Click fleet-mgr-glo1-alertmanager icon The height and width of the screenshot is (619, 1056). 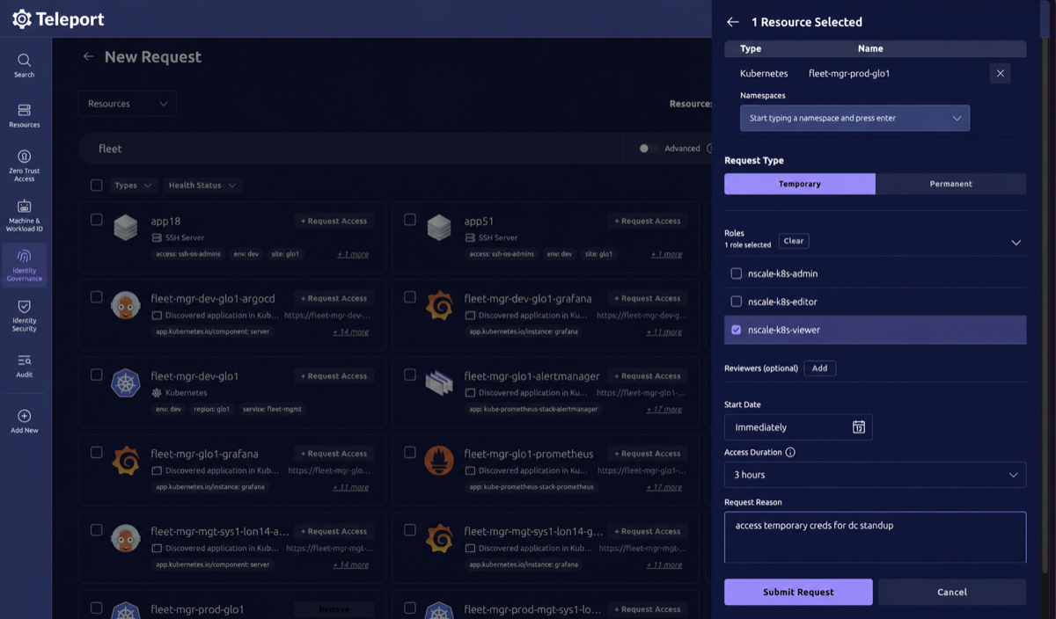[x=439, y=382]
